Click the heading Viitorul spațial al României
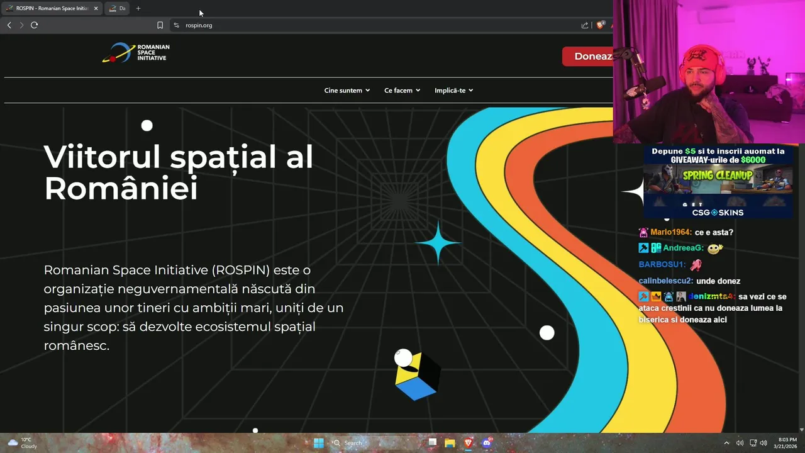805x453 pixels. coord(179,172)
